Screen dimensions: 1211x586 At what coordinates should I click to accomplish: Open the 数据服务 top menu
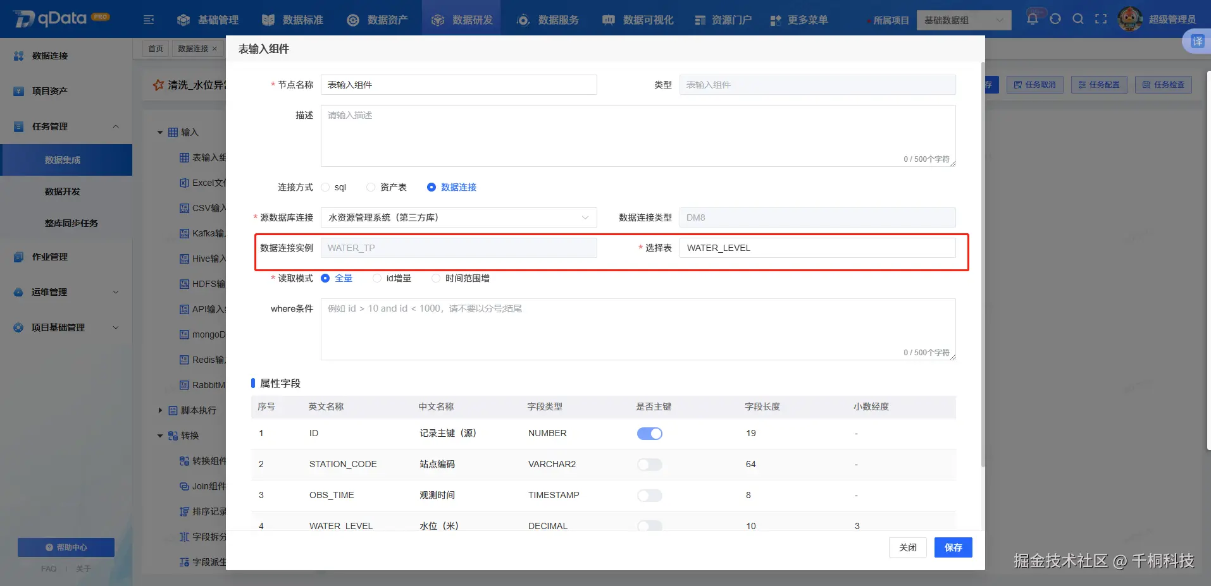coord(548,20)
